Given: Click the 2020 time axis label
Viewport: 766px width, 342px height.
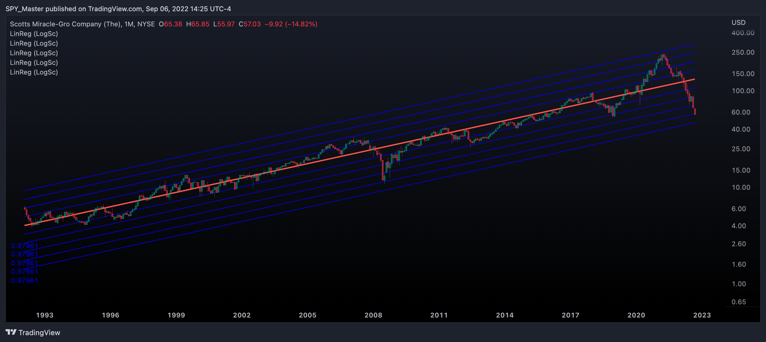Looking at the screenshot, I should pos(636,315).
